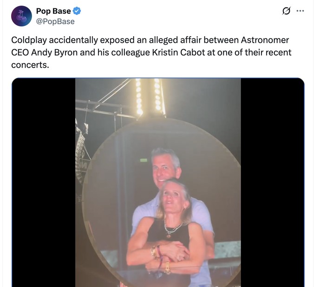Open the three-dot more options menu
The width and height of the screenshot is (325, 287).
(x=300, y=11)
